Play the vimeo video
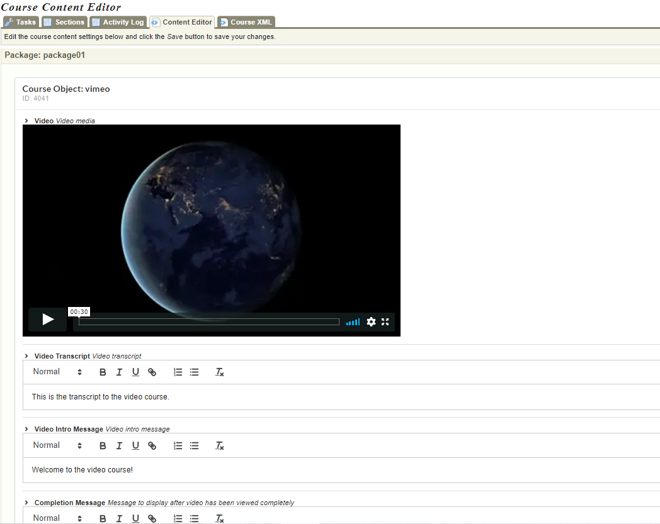 pos(48,320)
